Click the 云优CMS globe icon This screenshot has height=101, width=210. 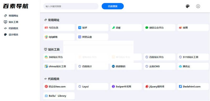[x=147, y=66]
